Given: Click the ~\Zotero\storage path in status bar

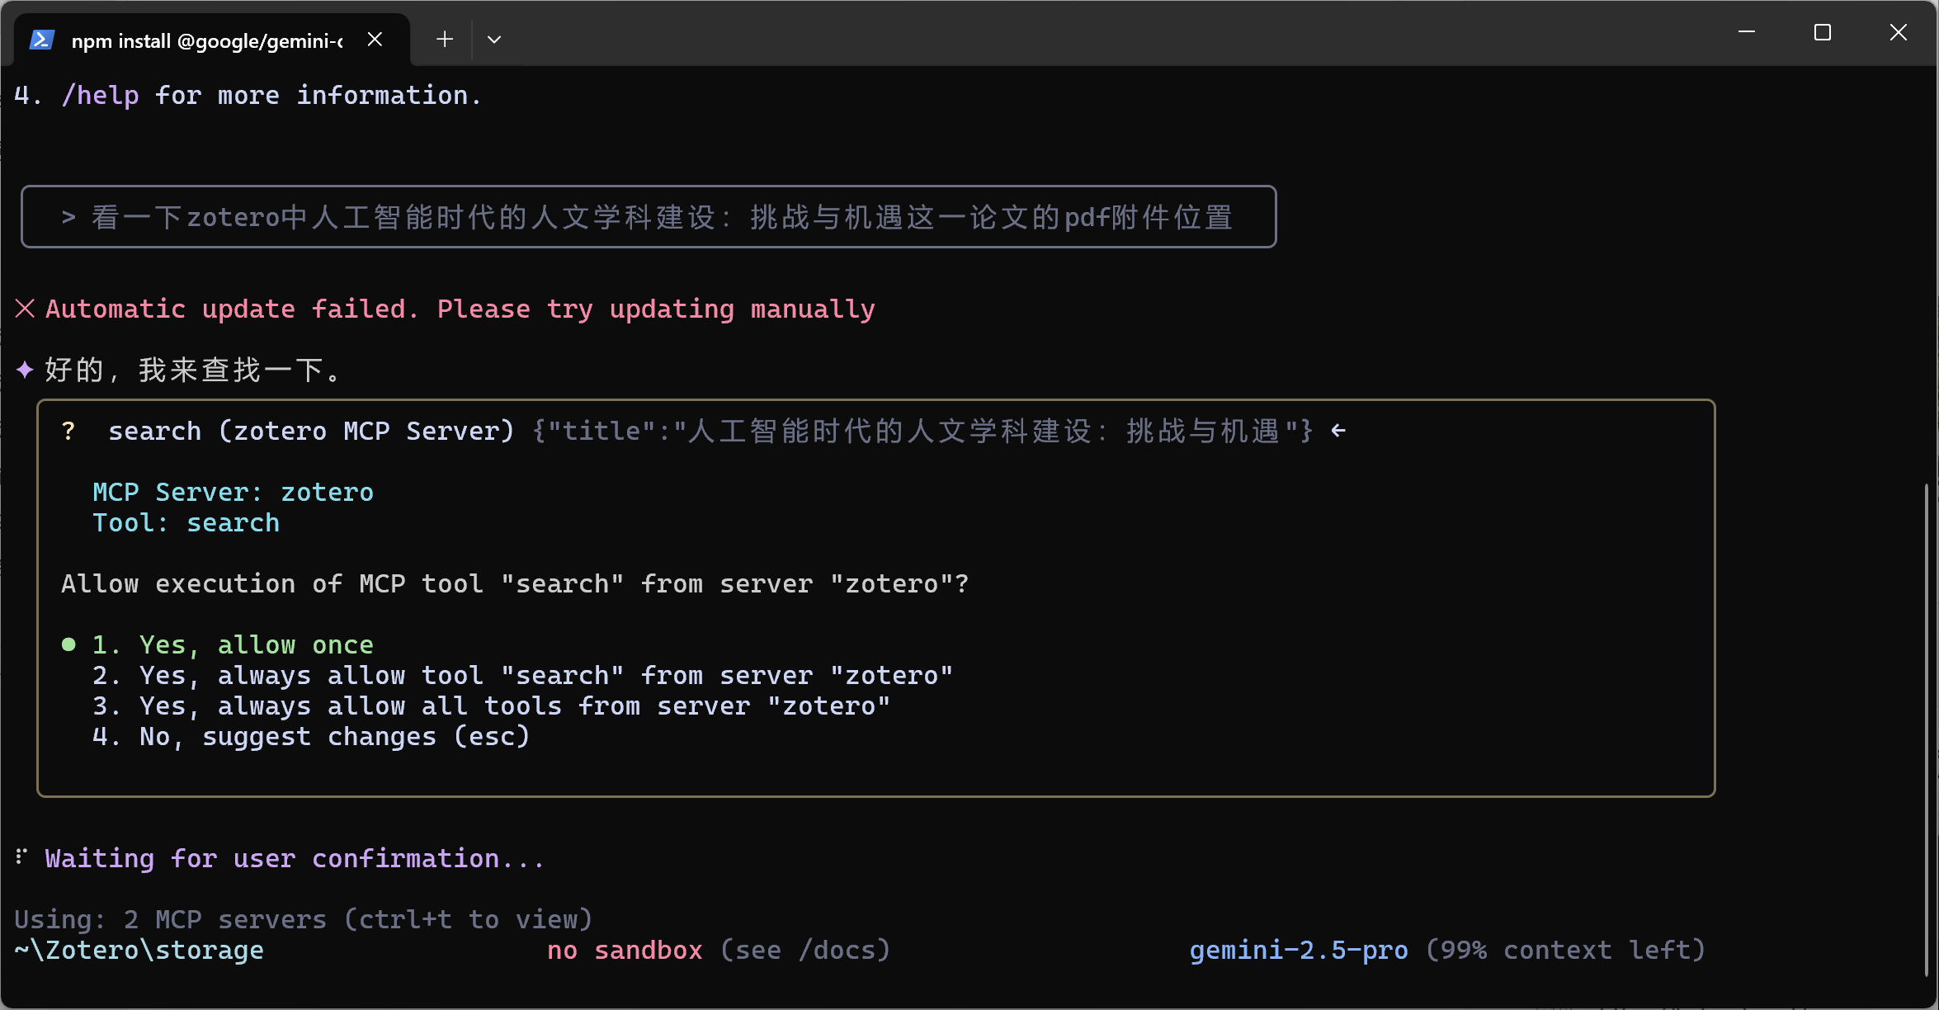Looking at the screenshot, I should click(138, 950).
